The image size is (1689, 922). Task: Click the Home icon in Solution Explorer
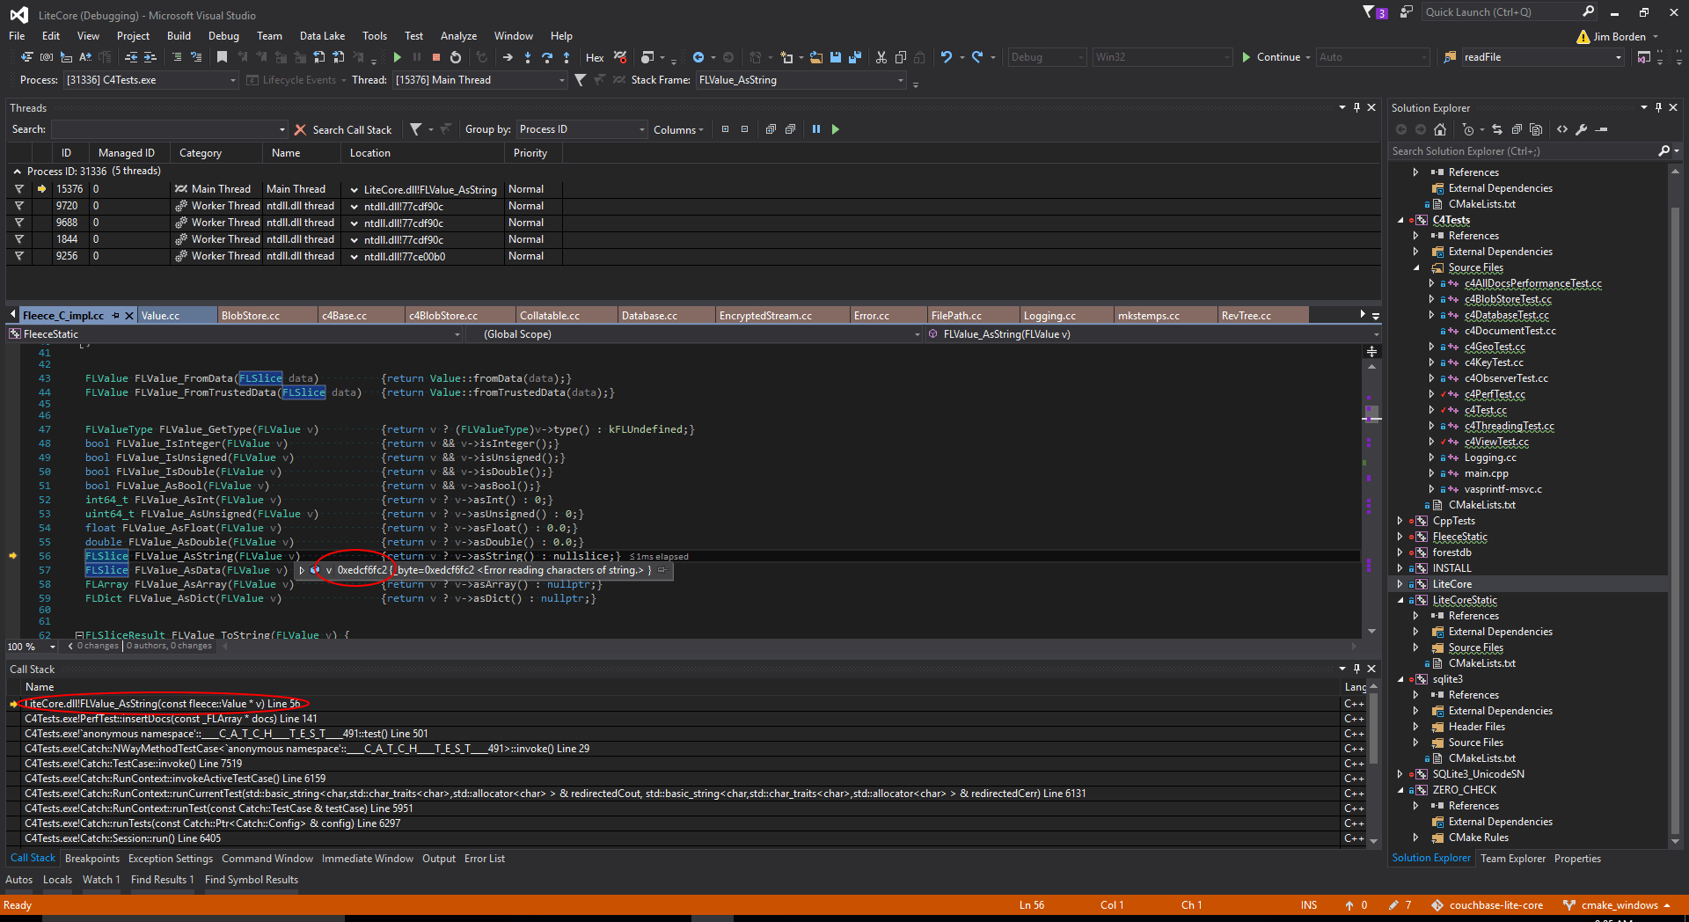coord(1439,129)
